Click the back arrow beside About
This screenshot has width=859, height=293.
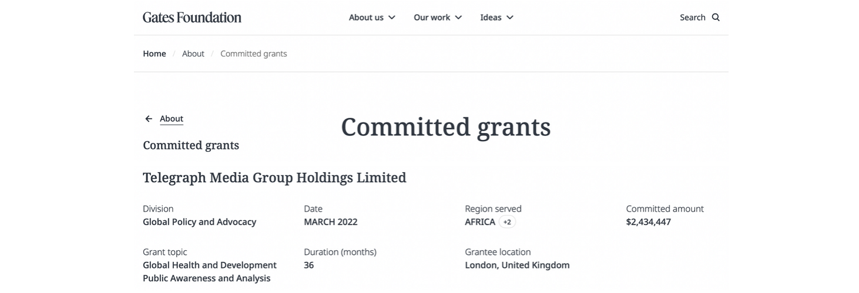[149, 119]
